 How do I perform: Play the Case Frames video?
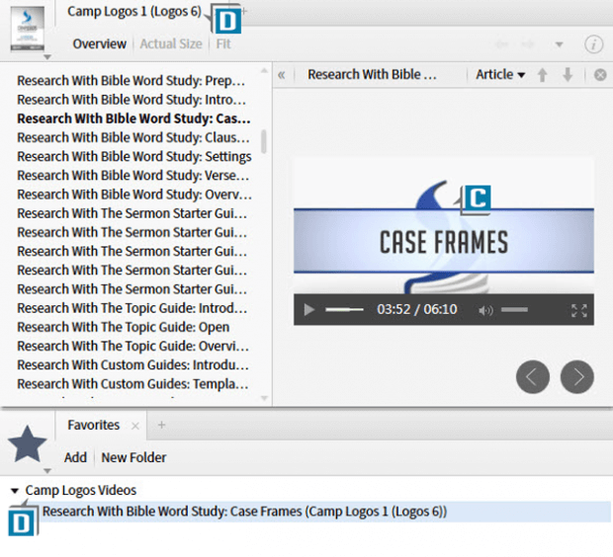(x=309, y=310)
